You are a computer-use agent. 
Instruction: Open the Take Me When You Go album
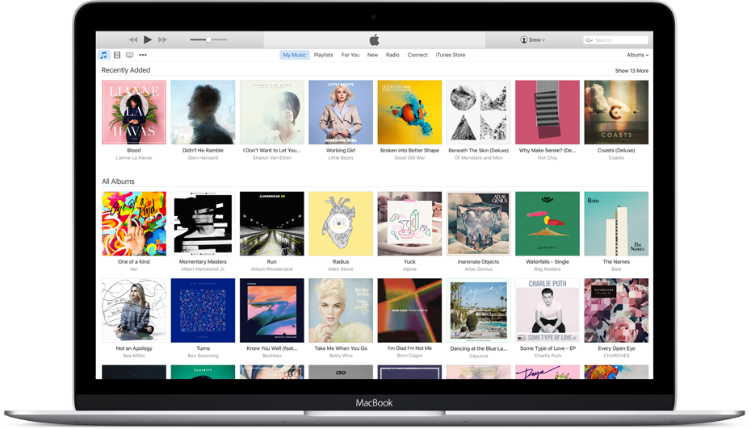pos(341,310)
